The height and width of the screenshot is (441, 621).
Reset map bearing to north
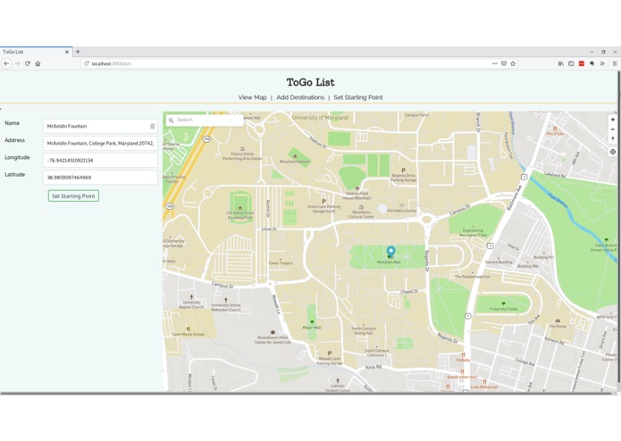point(613,139)
